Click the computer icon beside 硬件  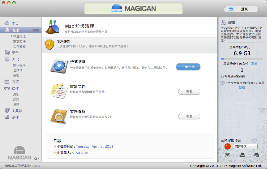click(7, 117)
